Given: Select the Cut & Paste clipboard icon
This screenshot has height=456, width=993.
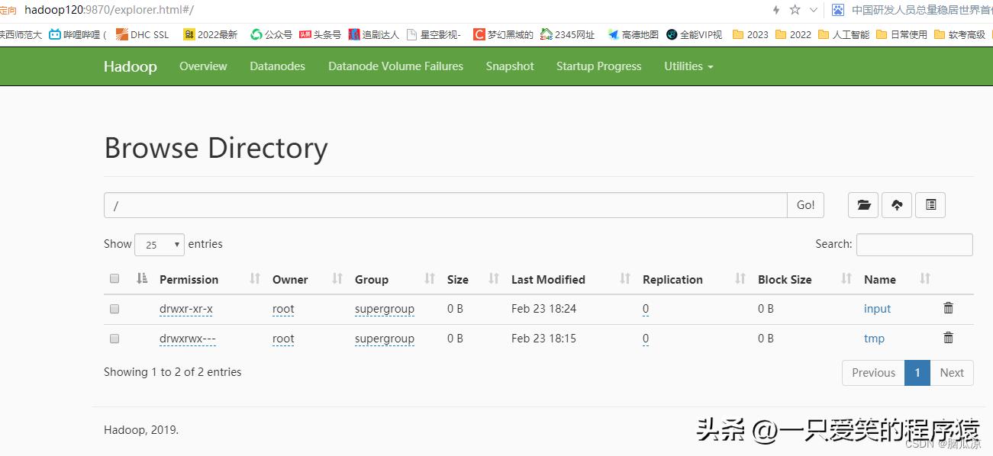Looking at the screenshot, I should coord(930,204).
